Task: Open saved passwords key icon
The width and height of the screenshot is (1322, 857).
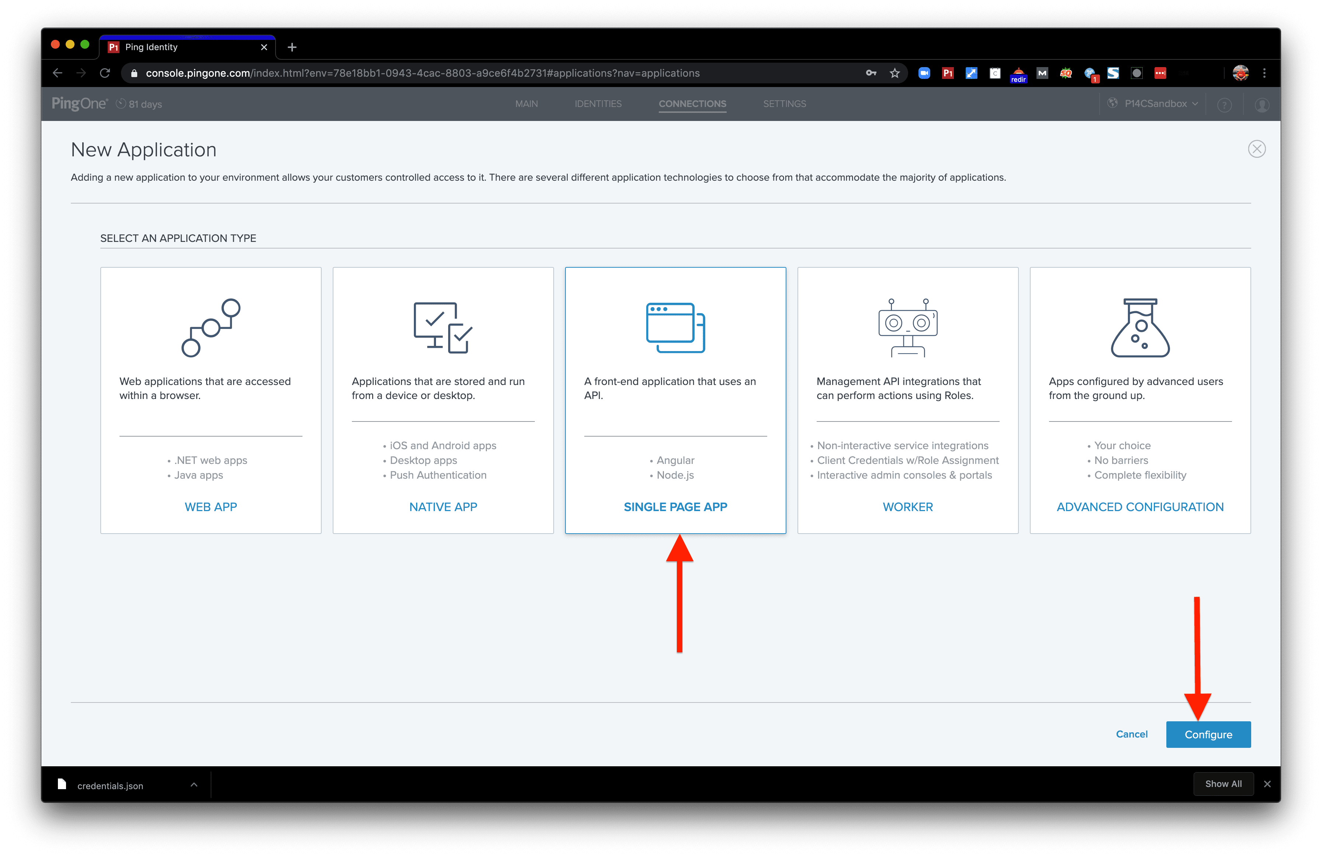Action: coord(871,73)
